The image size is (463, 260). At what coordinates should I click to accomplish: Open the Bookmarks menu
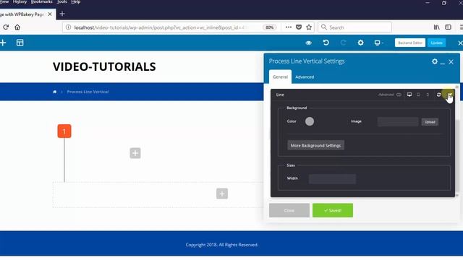click(x=41, y=1)
